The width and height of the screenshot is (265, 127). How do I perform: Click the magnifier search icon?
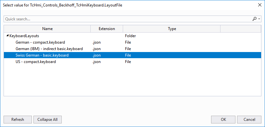coord(255,19)
